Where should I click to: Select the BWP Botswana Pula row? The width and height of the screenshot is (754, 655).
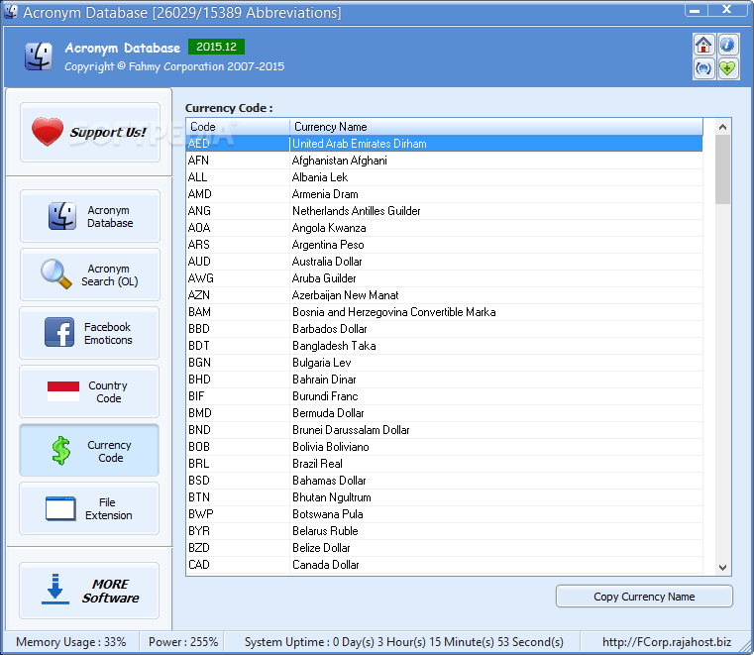444,513
